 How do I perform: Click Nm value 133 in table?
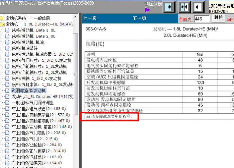pos(200,82)
